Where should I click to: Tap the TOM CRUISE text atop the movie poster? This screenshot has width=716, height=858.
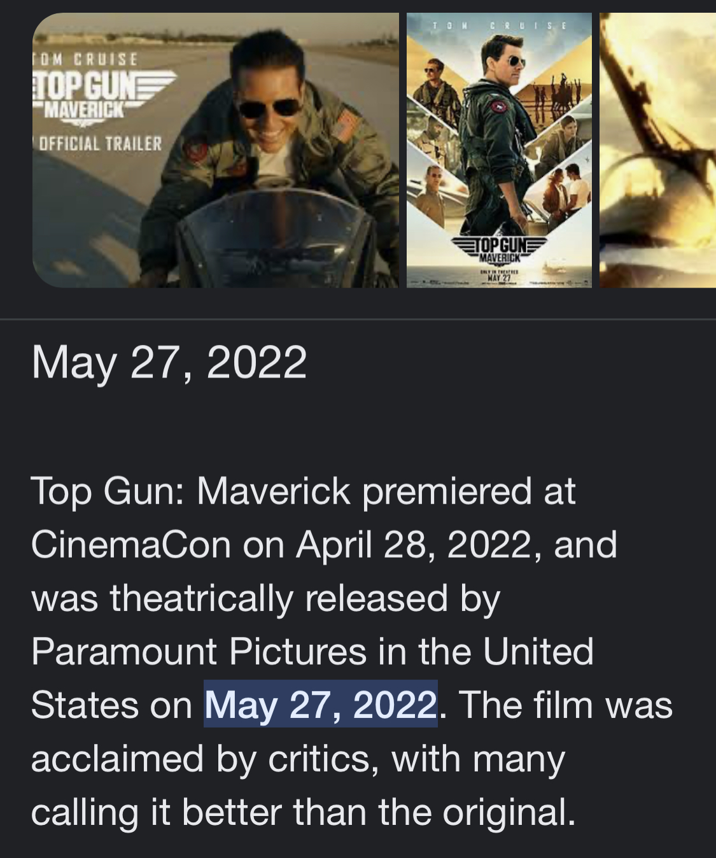click(499, 25)
